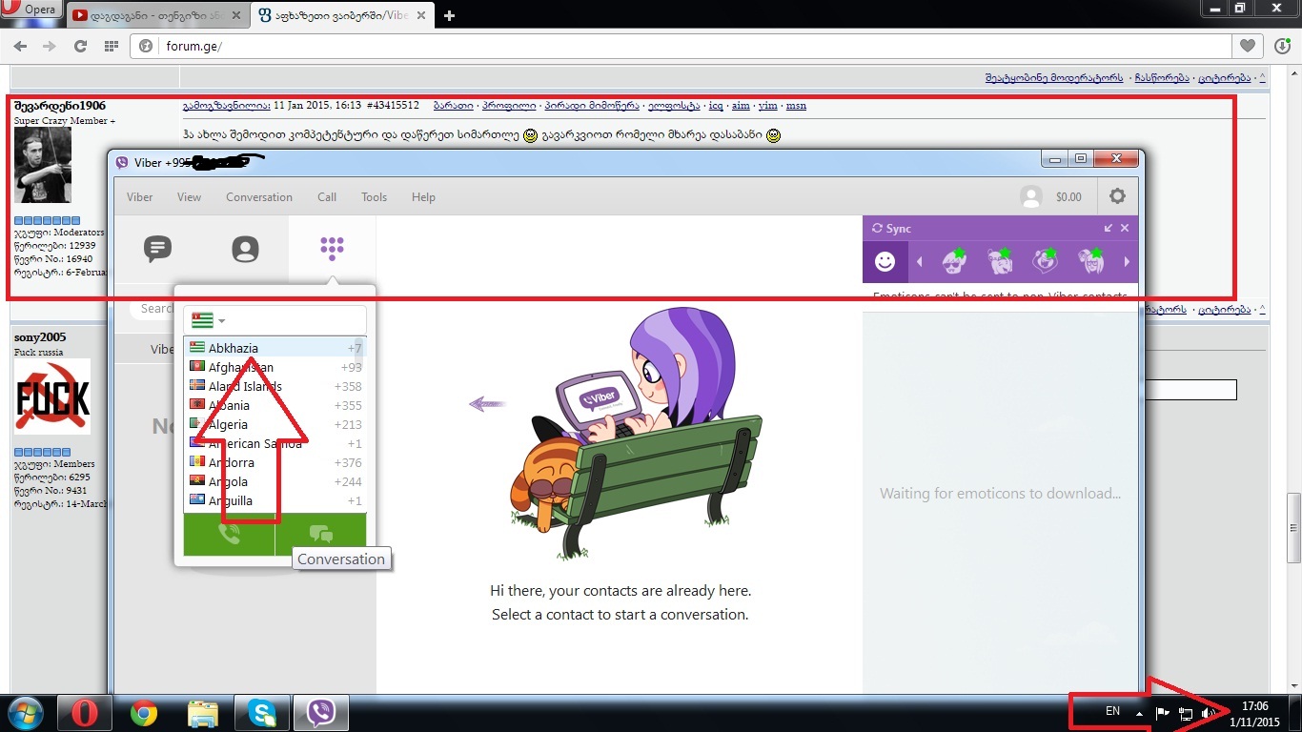Open the Call menu in Viber

327,197
